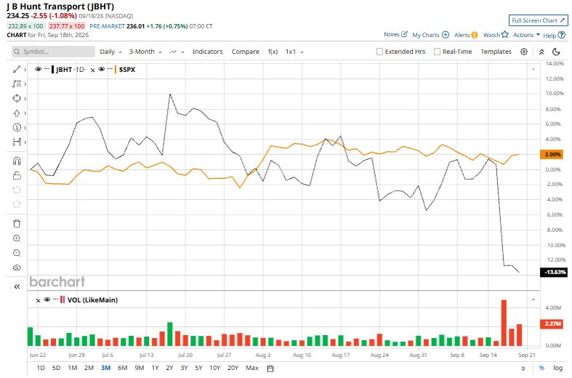572x378 pixels.
Task: Zoom out with the magnifier minus icon
Action: (x=17, y=253)
